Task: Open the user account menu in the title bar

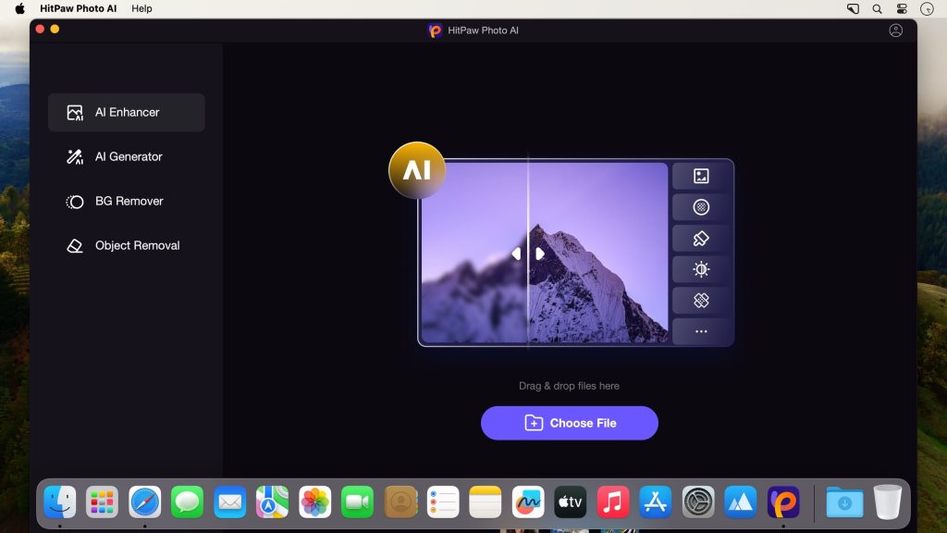Action: 894,30
